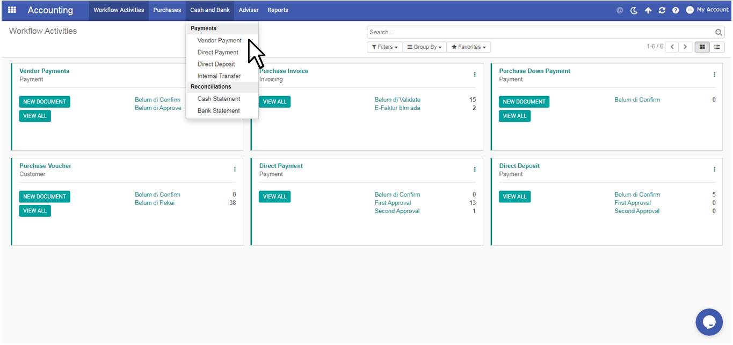This screenshot has height=345, width=733.
Task: Click View All on Direct Deposit card
Action: (514, 197)
